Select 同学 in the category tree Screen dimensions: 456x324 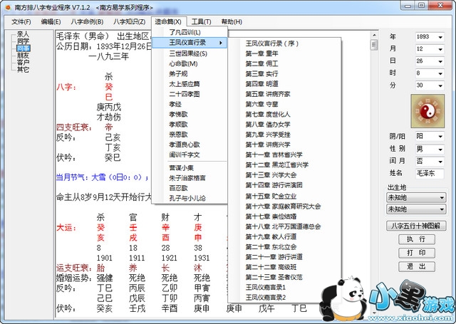click(23, 41)
